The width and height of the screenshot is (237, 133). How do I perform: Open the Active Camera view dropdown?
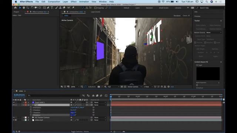click(x=134, y=87)
